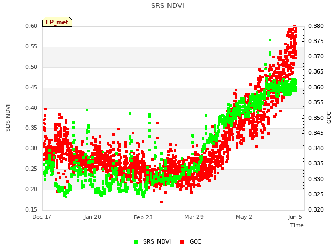Click the 0.35 left axis value
The image size is (336, 252).
(x=31, y=128)
